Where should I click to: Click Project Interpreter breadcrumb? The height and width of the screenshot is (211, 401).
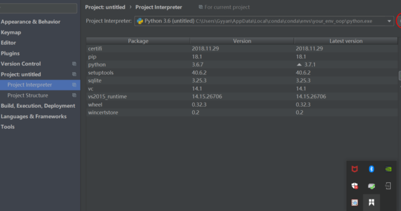(159, 7)
